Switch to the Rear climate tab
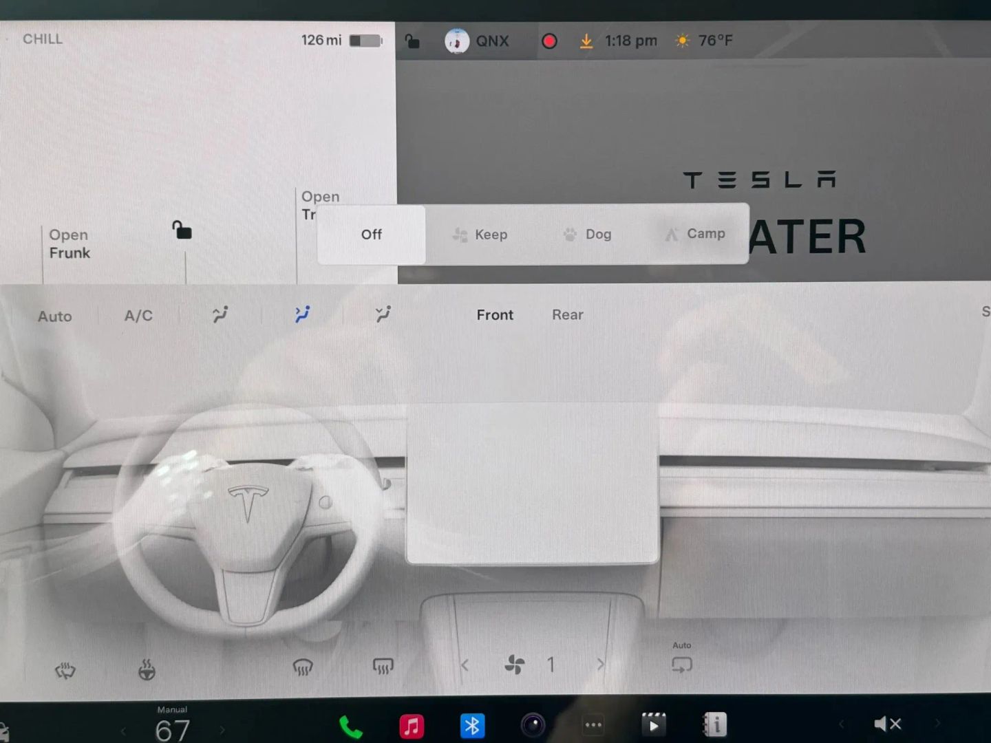Screen dimensions: 991x743 tap(567, 314)
